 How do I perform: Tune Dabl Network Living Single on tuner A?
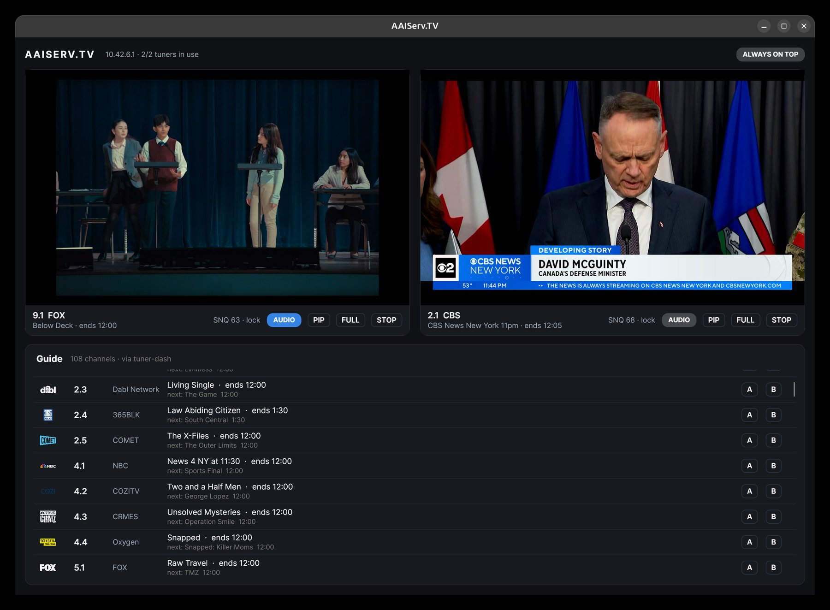(x=749, y=390)
